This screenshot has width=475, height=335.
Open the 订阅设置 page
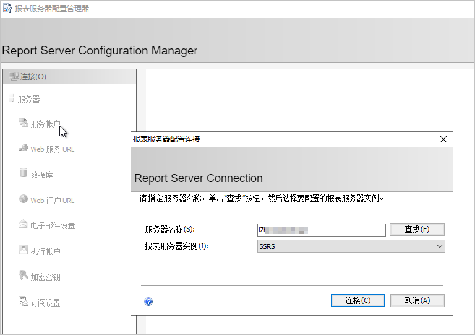click(45, 303)
